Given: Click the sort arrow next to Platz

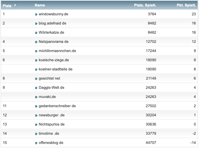Looking at the screenshot, I should tap(15, 5).
